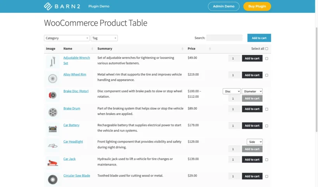Sort table by Name column arrows
This screenshot has width=318, height=187.
[x=92, y=48]
